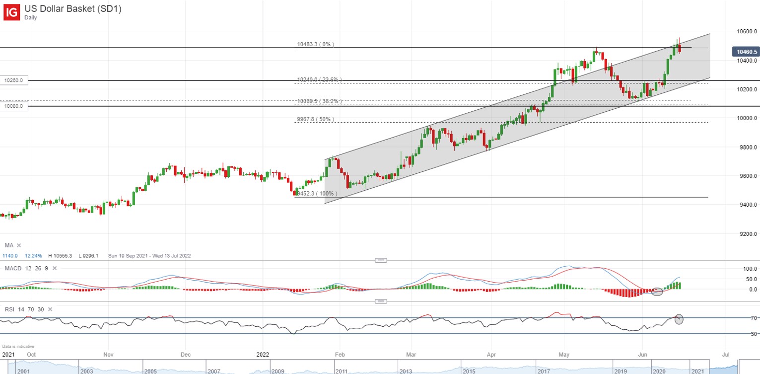Screen dimensions: 760x374
Task: Click the IG logo
Action: 12,12
